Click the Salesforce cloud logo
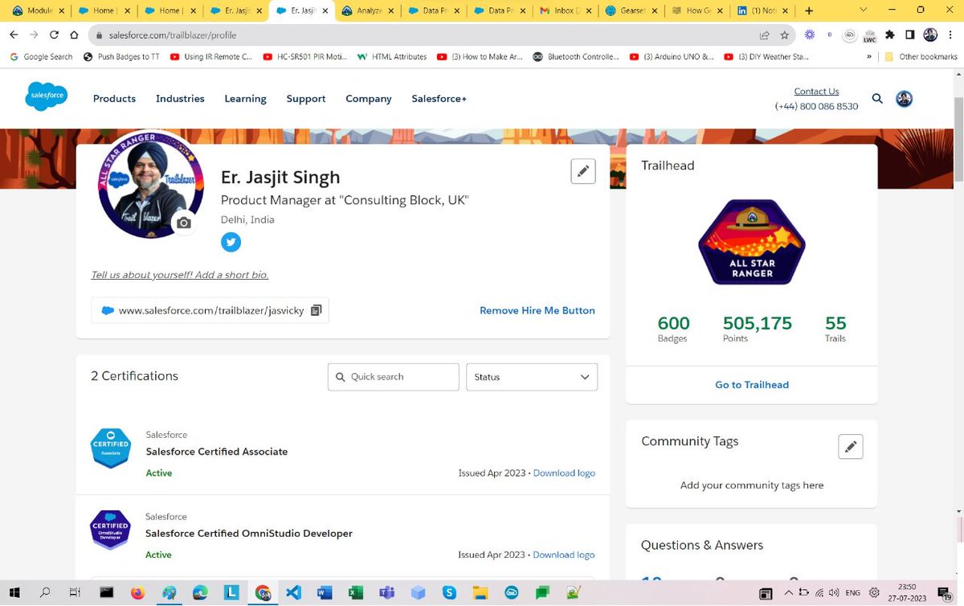The height and width of the screenshot is (606, 964). click(46, 97)
